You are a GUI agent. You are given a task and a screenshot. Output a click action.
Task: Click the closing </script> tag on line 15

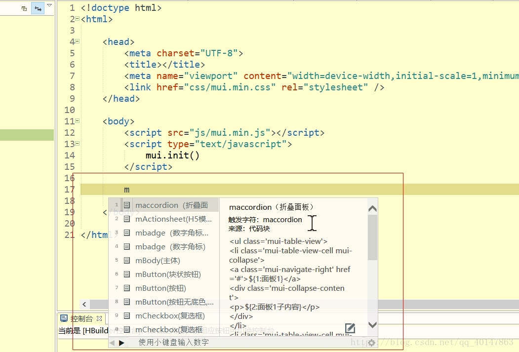tap(148, 166)
